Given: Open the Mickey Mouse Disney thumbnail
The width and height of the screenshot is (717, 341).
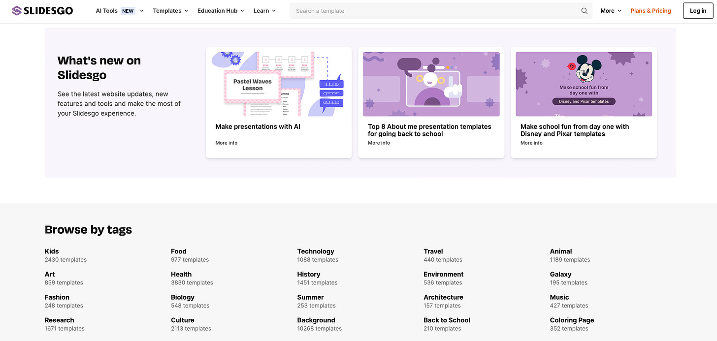Looking at the screenshot, I should (x=584, y=84).
